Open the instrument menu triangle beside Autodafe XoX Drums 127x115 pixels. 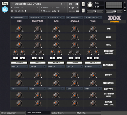pos(13,4)
